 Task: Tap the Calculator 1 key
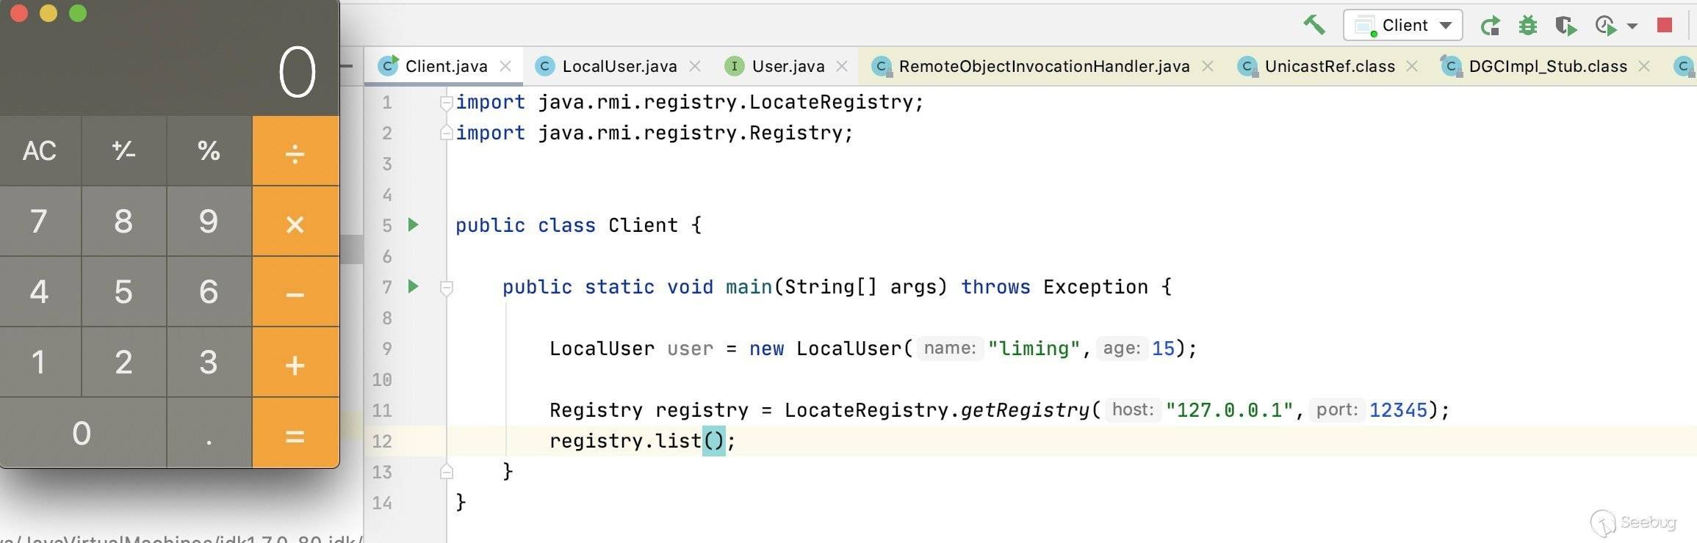point(40,362)
